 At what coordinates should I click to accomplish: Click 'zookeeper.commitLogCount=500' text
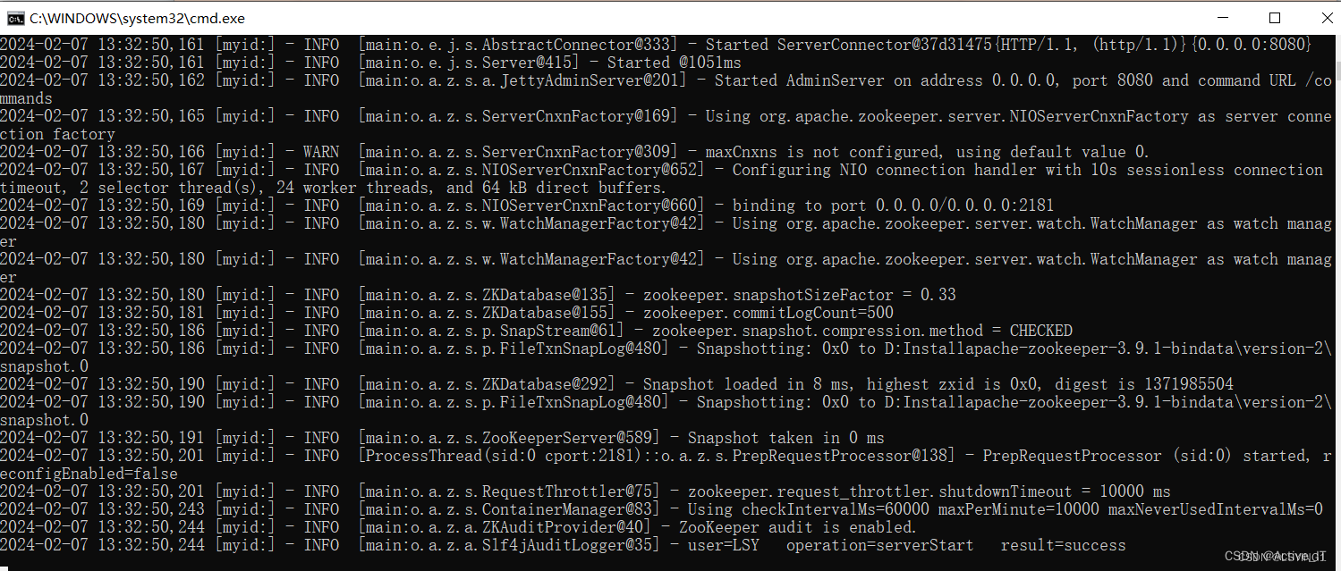click(x=768, y=313)
